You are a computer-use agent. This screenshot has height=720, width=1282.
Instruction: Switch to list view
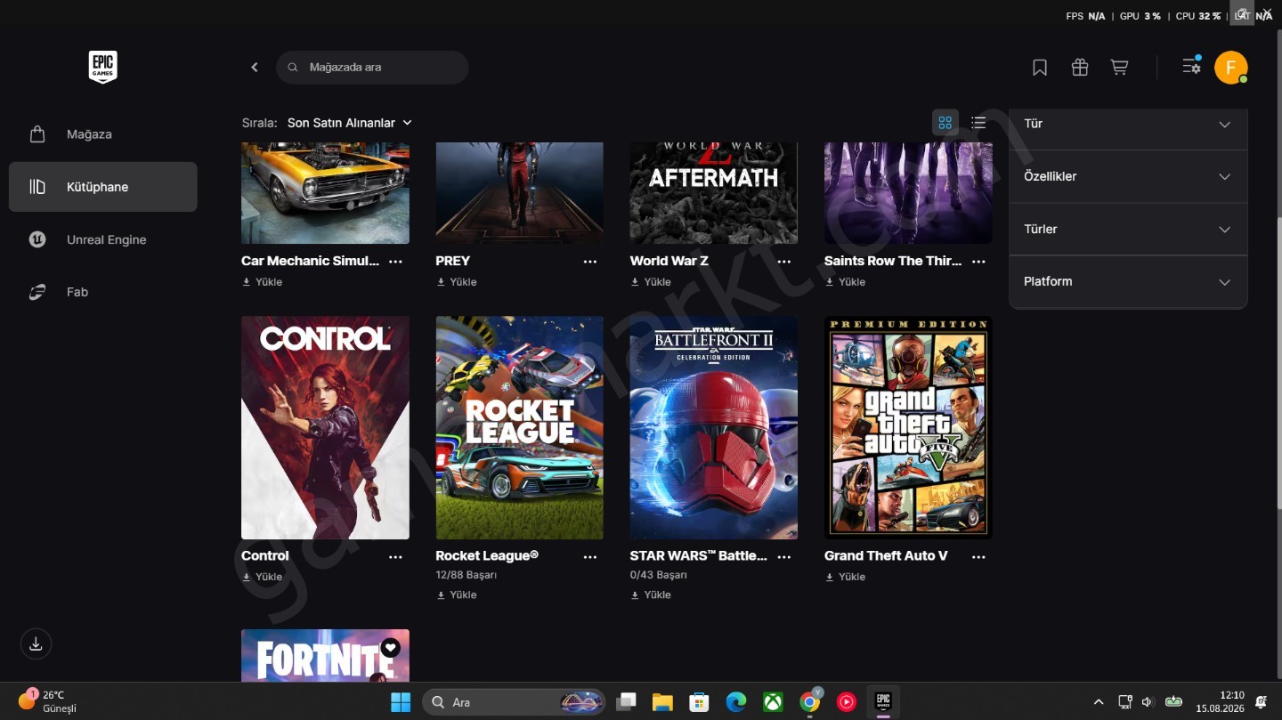click(978, 123)
